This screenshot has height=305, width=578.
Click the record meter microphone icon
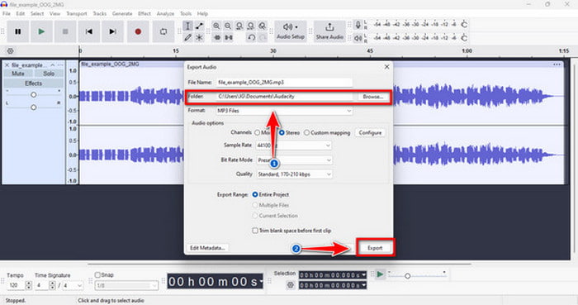358,25
